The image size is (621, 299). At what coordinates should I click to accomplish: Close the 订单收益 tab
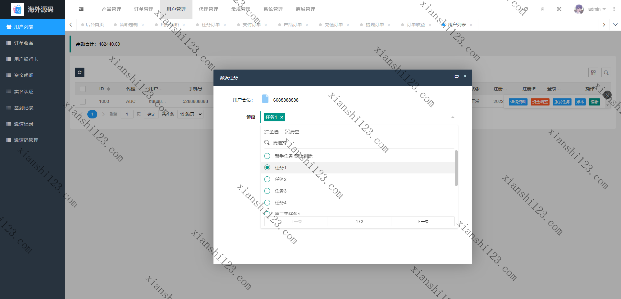pyautogui.click(x=430, y=25)
